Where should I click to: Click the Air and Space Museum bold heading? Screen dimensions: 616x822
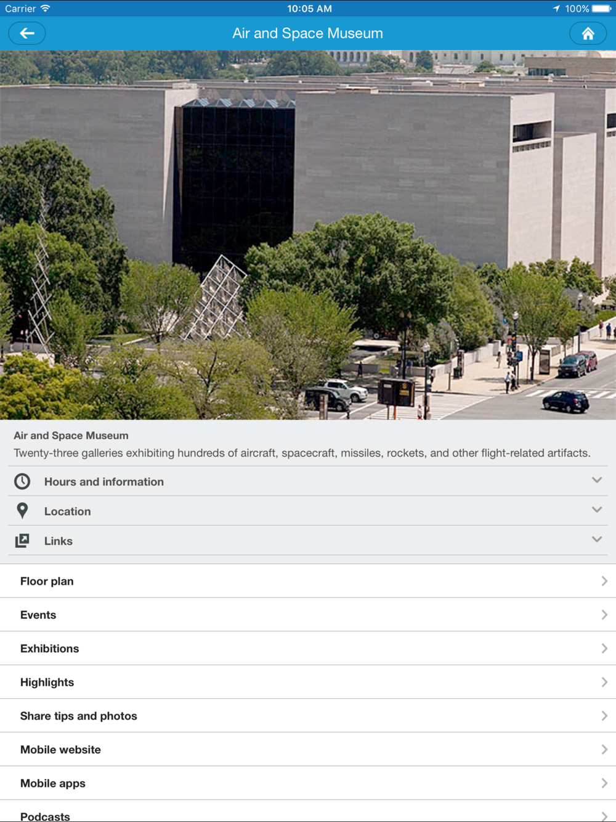71,436
